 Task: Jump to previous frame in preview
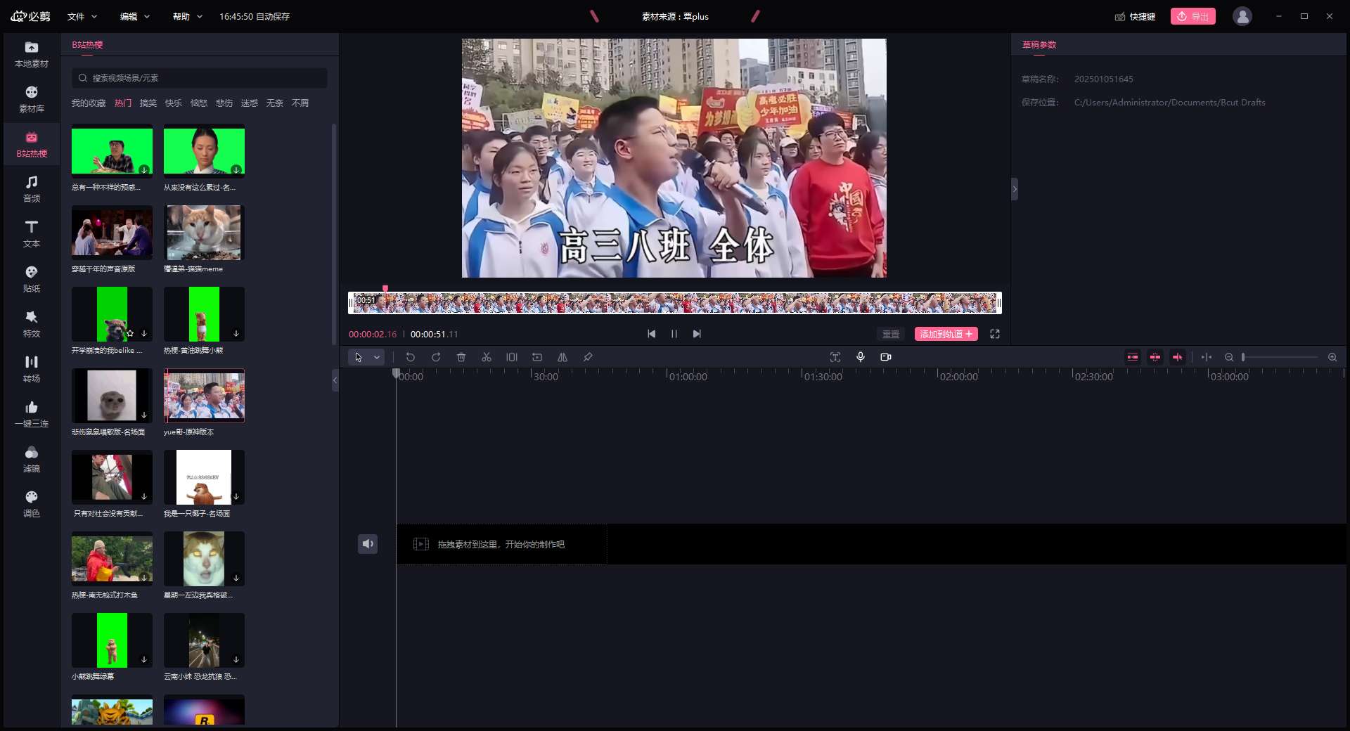652,334
